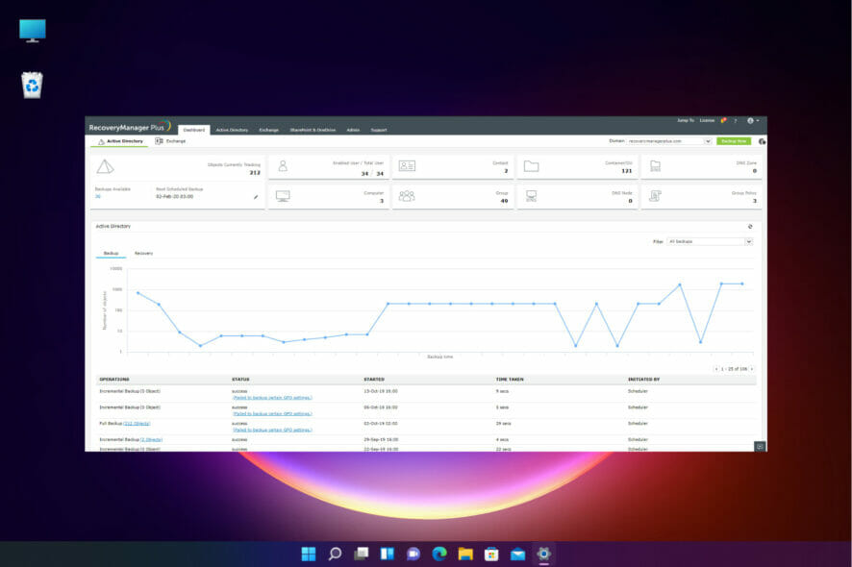Open the Filter All Backups dropdown

710,241
